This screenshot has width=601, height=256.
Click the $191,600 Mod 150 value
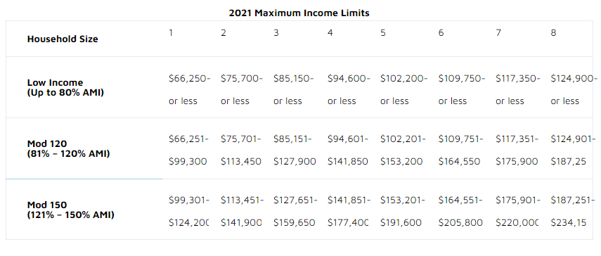[401, 223]
